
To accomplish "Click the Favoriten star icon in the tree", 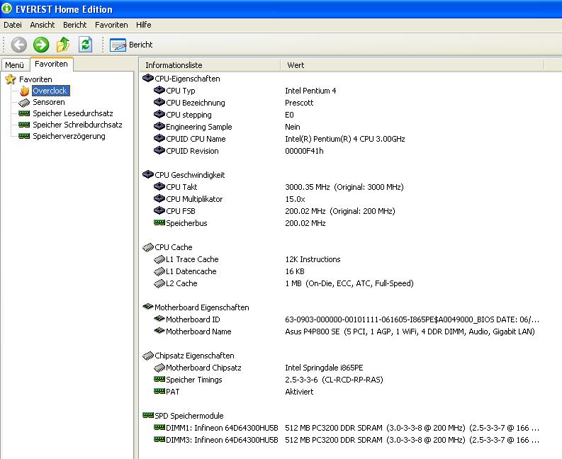I will 11,79.
